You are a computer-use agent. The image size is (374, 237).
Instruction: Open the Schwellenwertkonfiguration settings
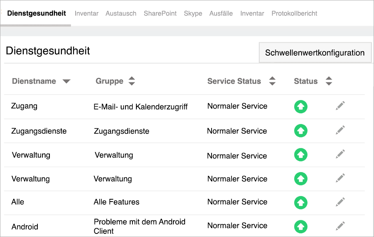point(315,52)
